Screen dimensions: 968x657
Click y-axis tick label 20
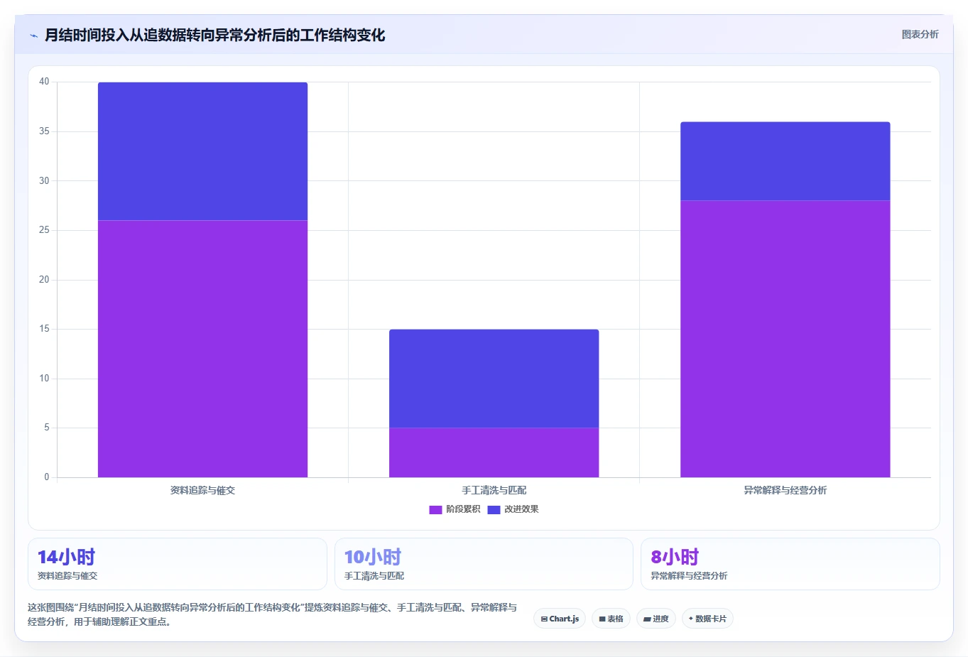[x=44, y=279]
